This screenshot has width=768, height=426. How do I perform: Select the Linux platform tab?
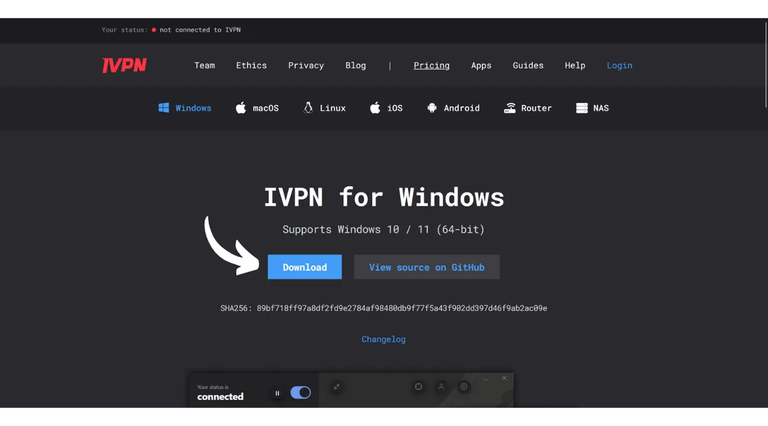click(x=325, y=108)
